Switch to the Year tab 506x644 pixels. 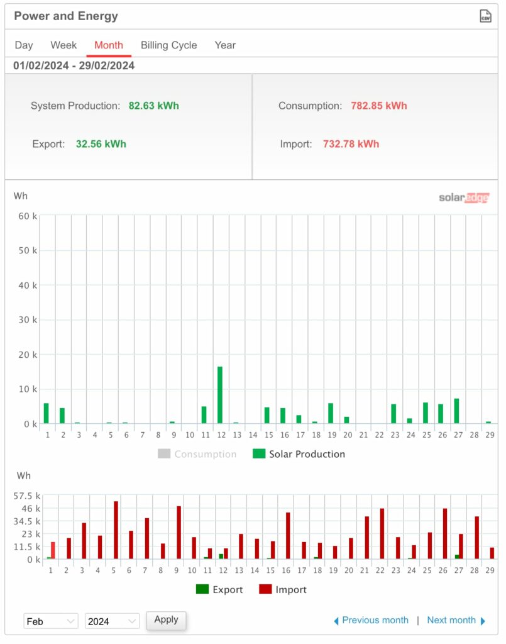pos(225,45)
